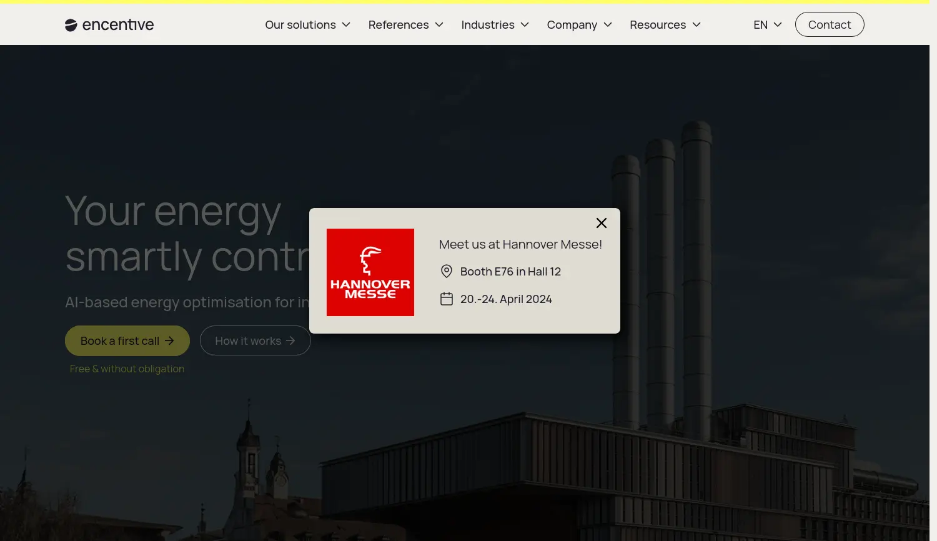Click the calendar icon in popup
The image size is (937, 541).
pos(447,299)
